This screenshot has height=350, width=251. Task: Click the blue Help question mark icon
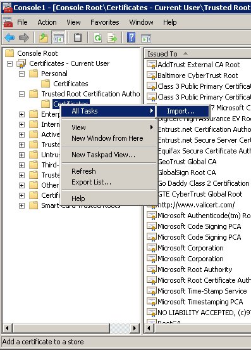click(x=132, y=37)
